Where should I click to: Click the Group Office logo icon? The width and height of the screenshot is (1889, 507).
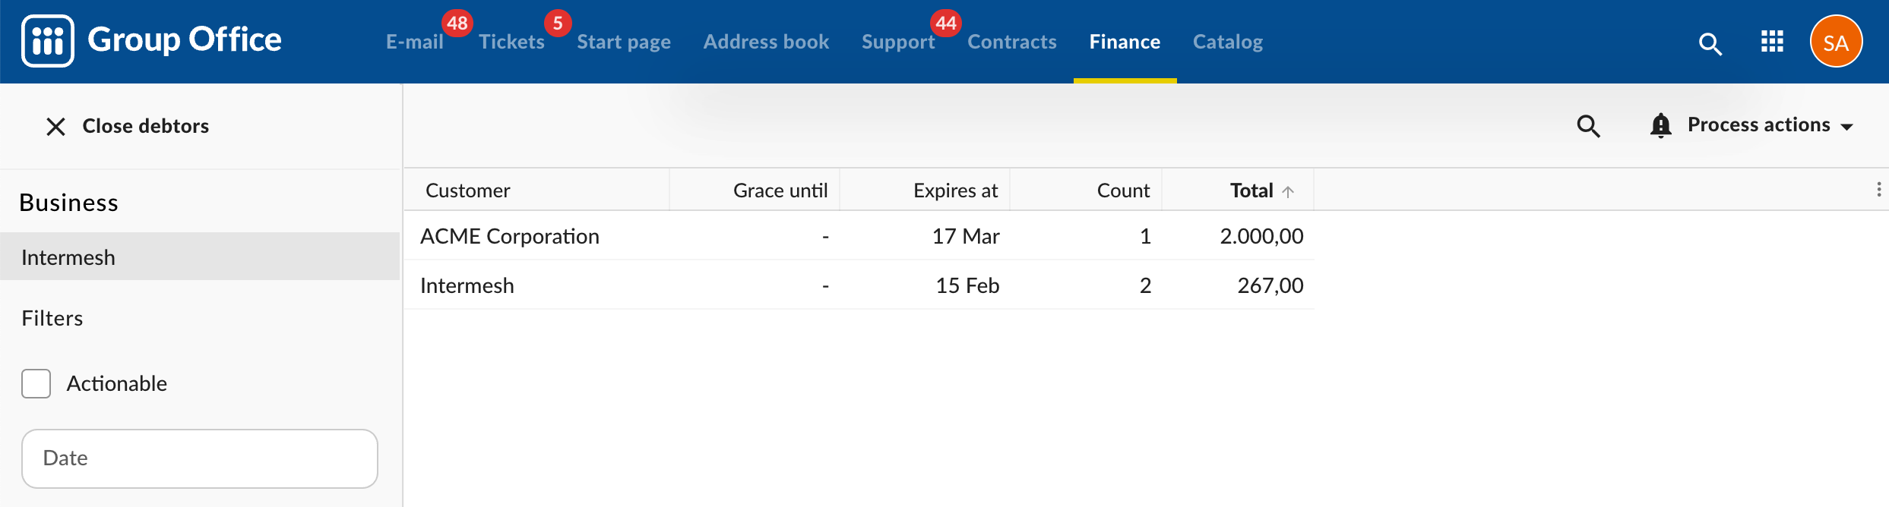(48, 41)
